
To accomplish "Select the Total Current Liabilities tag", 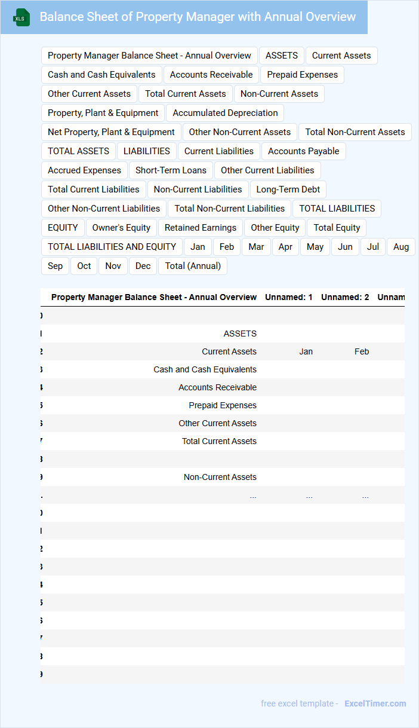I will pos(94,189).
